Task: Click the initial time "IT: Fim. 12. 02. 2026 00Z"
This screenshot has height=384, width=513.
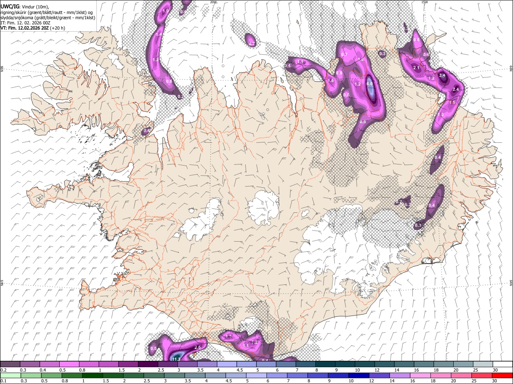Action: pos(26,23)
